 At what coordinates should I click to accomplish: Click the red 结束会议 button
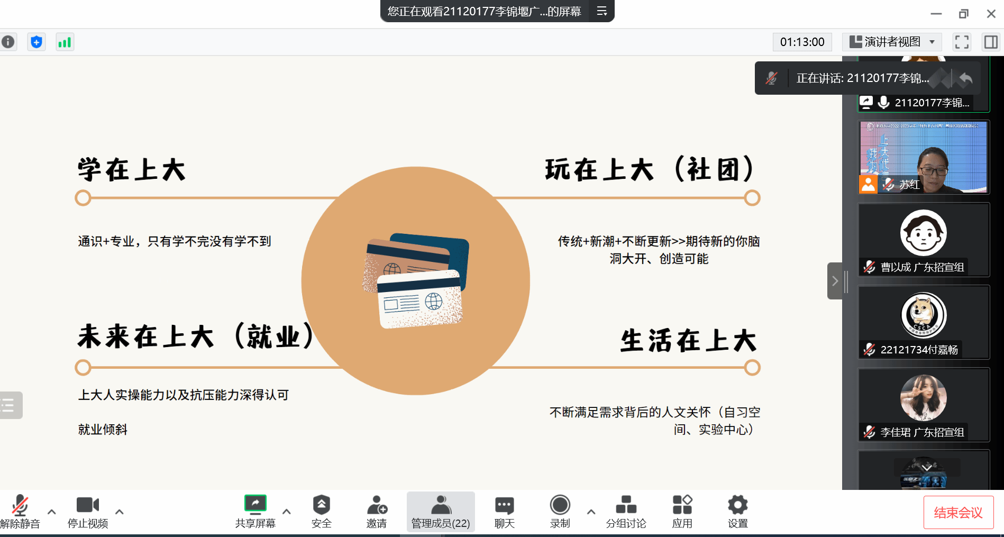958,512
